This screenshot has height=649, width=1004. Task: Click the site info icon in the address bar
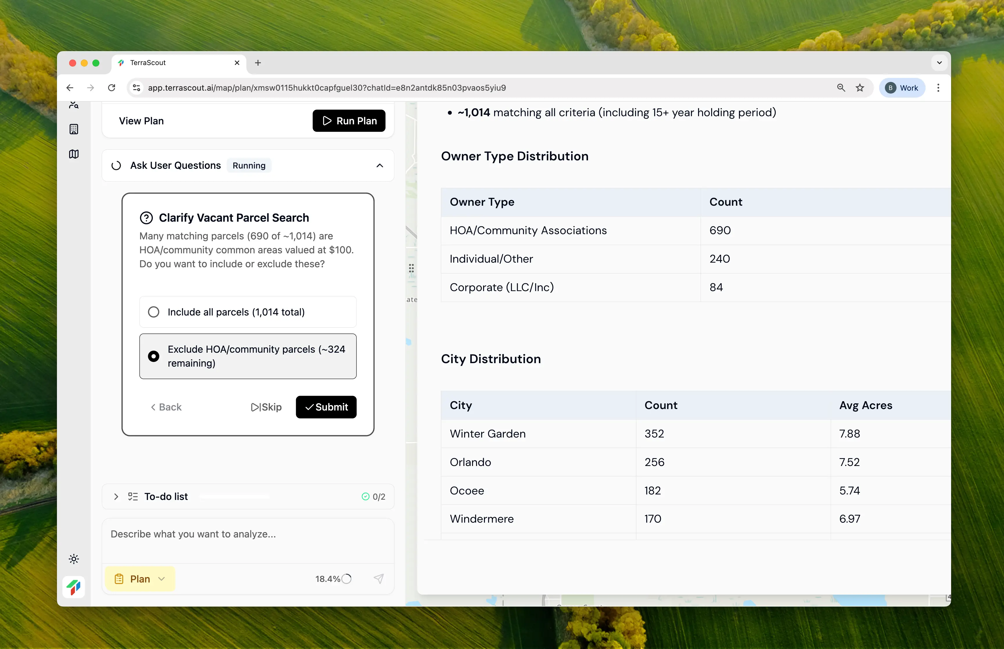pos(137,88)
